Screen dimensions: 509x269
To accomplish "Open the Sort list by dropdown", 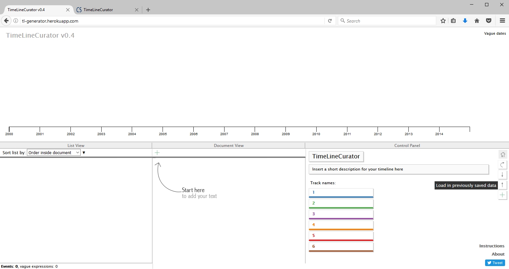I will pyautogui.click(x=54, y=152).
